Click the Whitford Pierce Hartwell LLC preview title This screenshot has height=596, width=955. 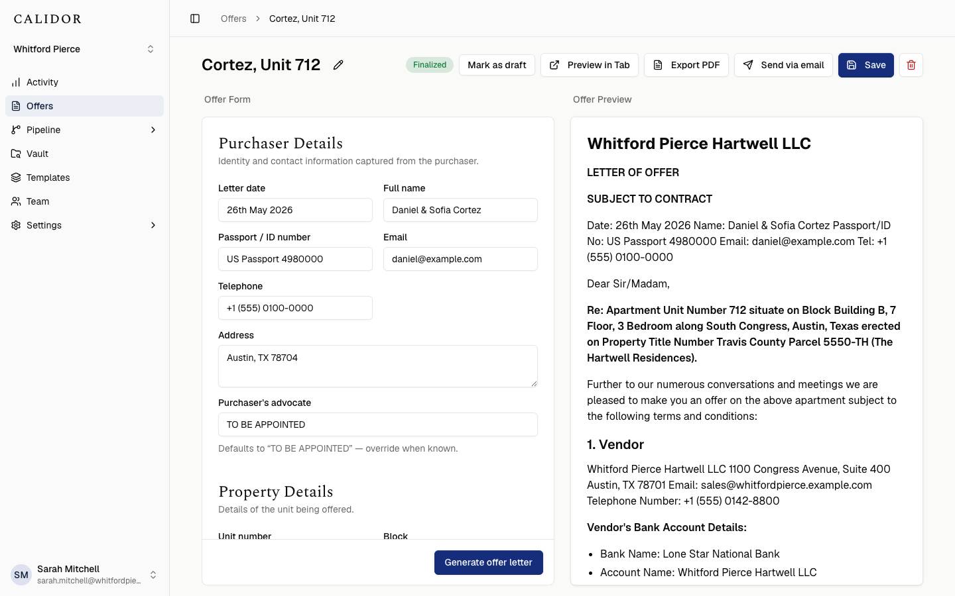[x=699, y=144]
